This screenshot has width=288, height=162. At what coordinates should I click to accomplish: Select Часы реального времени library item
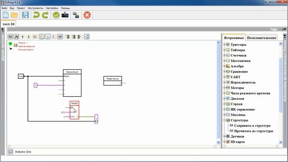click(250, 93)
